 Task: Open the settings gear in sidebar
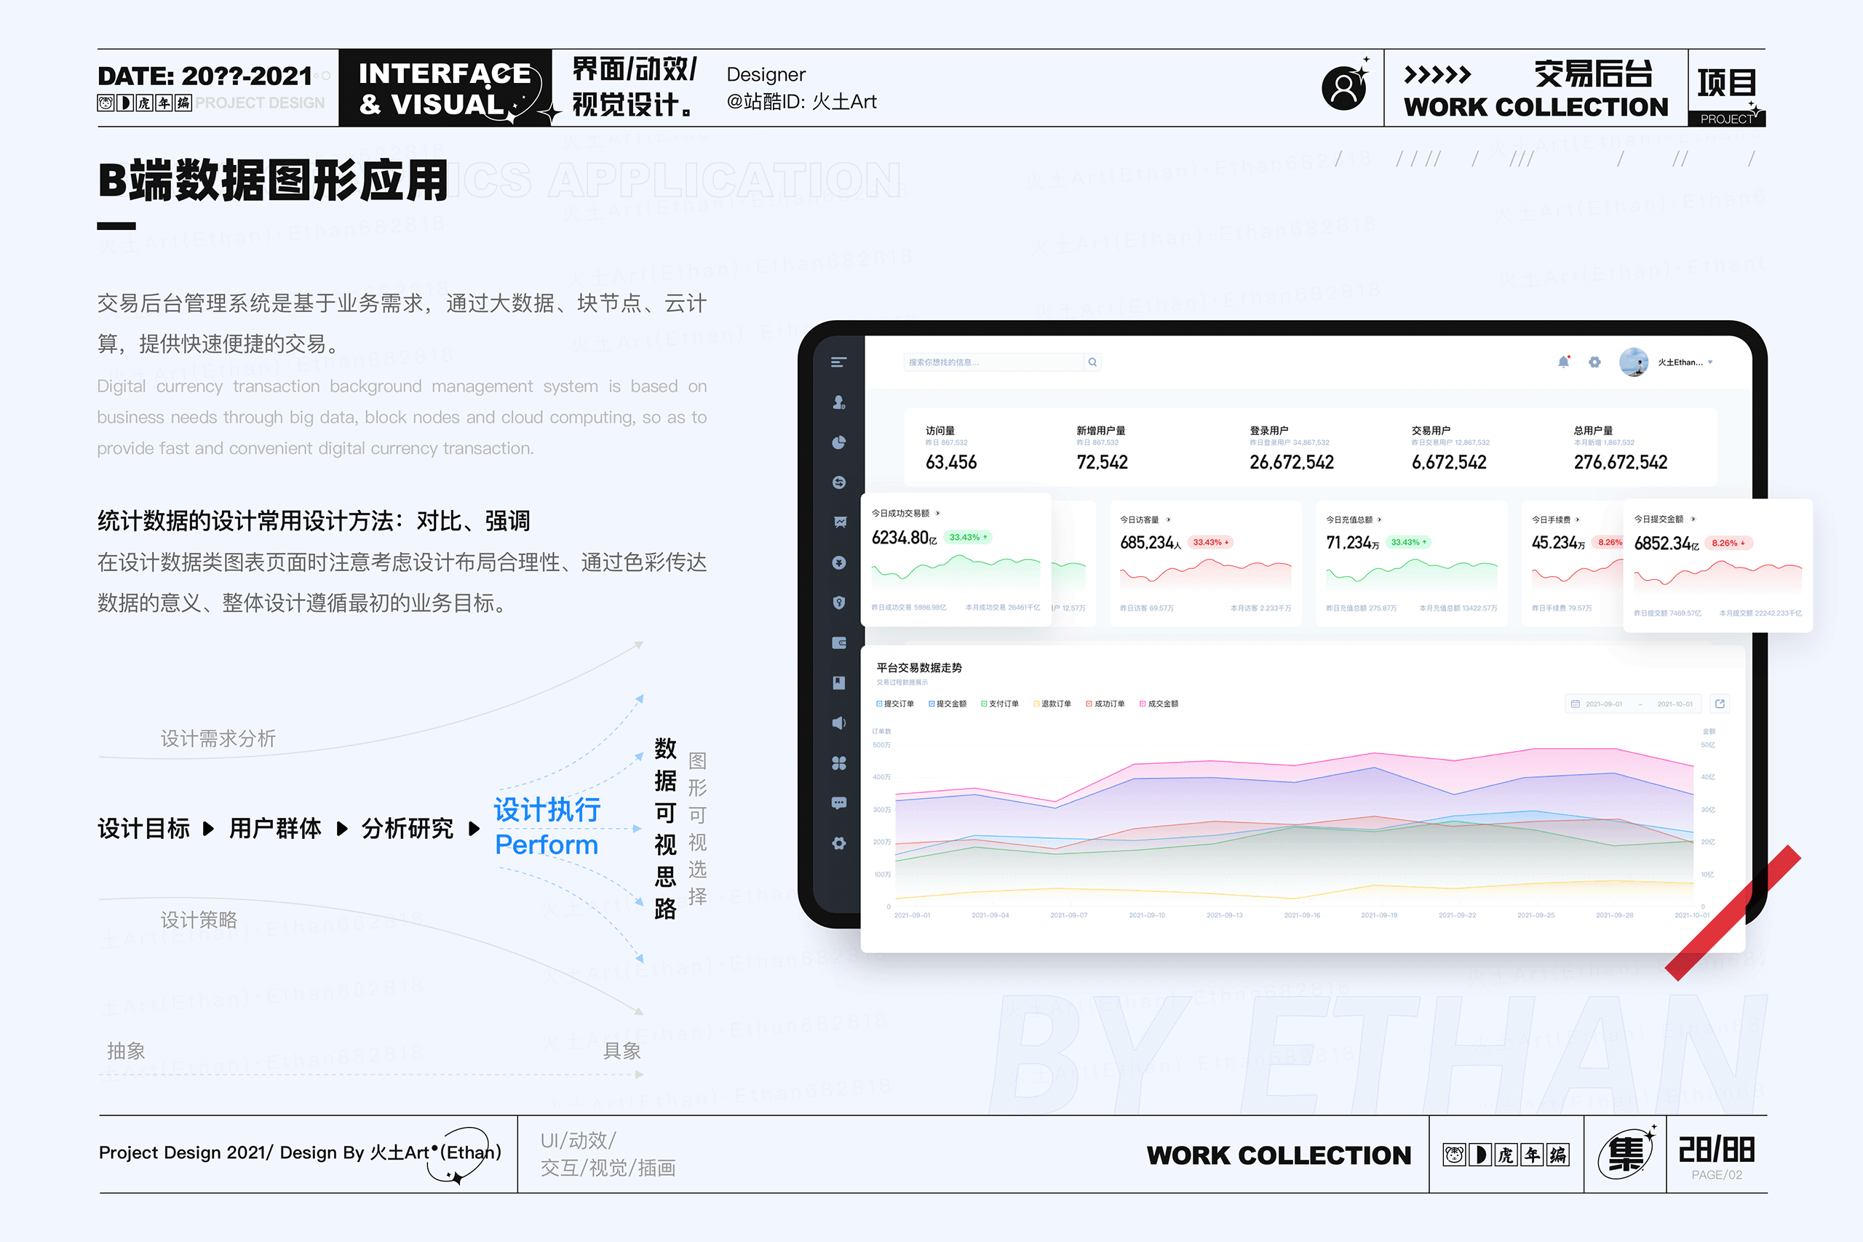[839, 843]
